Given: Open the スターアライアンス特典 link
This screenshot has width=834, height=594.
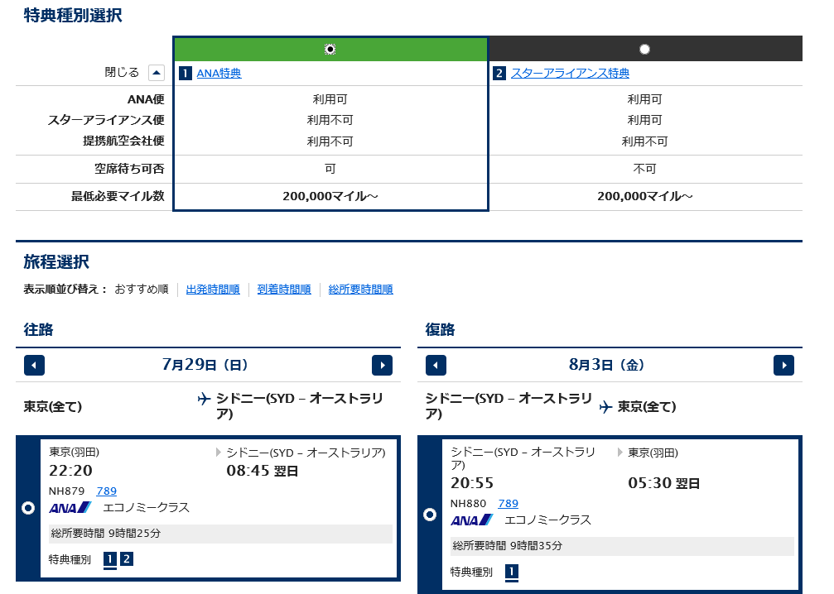Looking at the screenshot, I should [x=570, y=74].
